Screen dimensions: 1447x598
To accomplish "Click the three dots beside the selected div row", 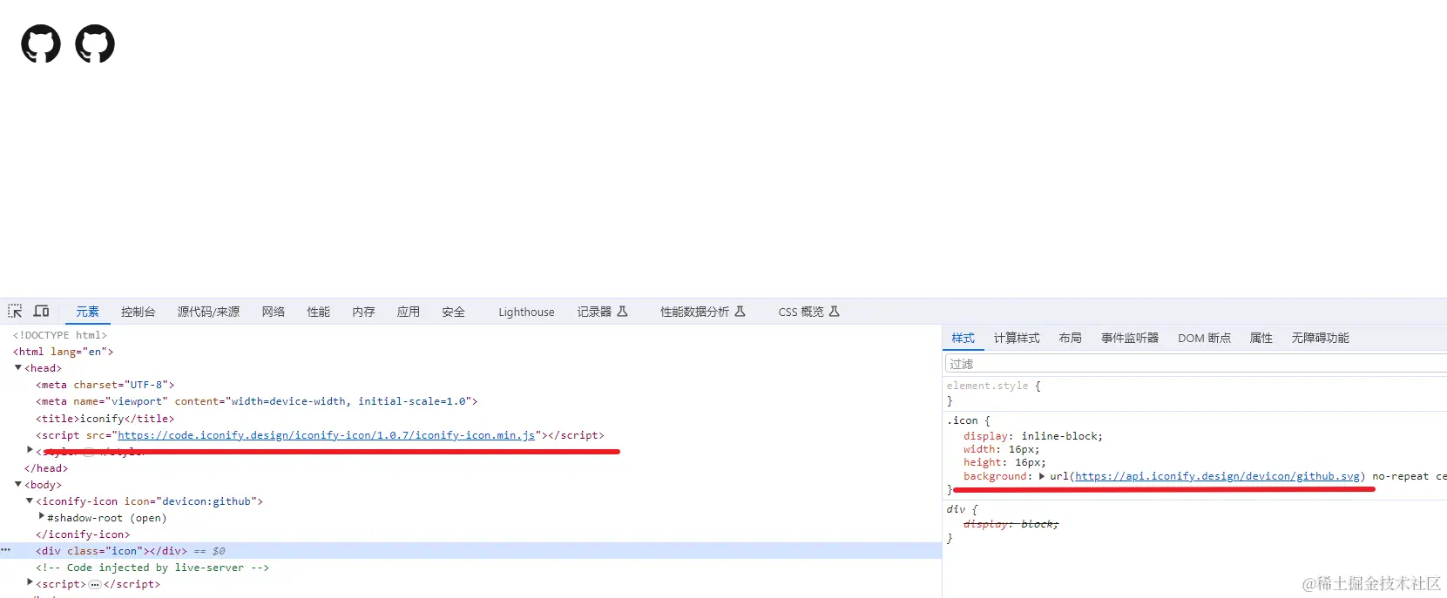I will pyautogui.click(x=6, y=550).
